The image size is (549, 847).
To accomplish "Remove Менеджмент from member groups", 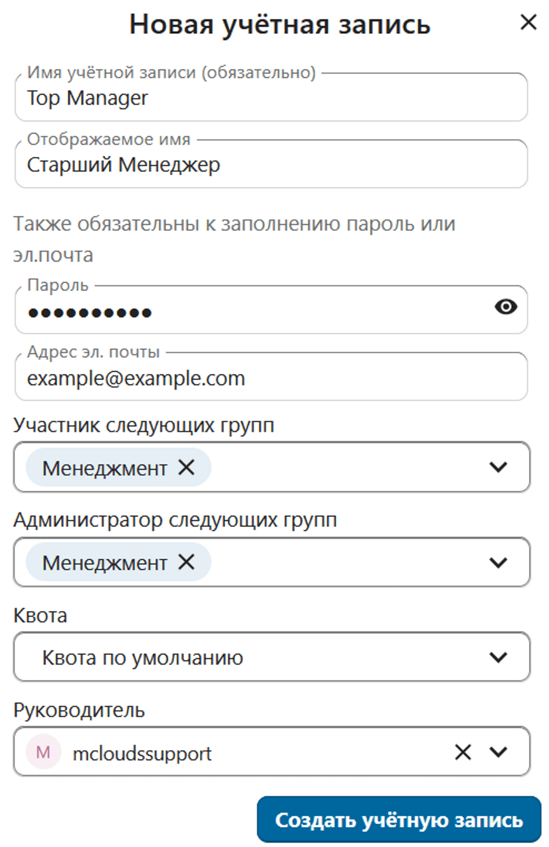I will point(186,468).
